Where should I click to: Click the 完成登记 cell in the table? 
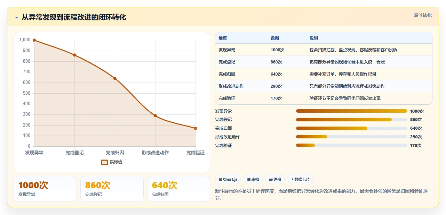pos(227,62)
